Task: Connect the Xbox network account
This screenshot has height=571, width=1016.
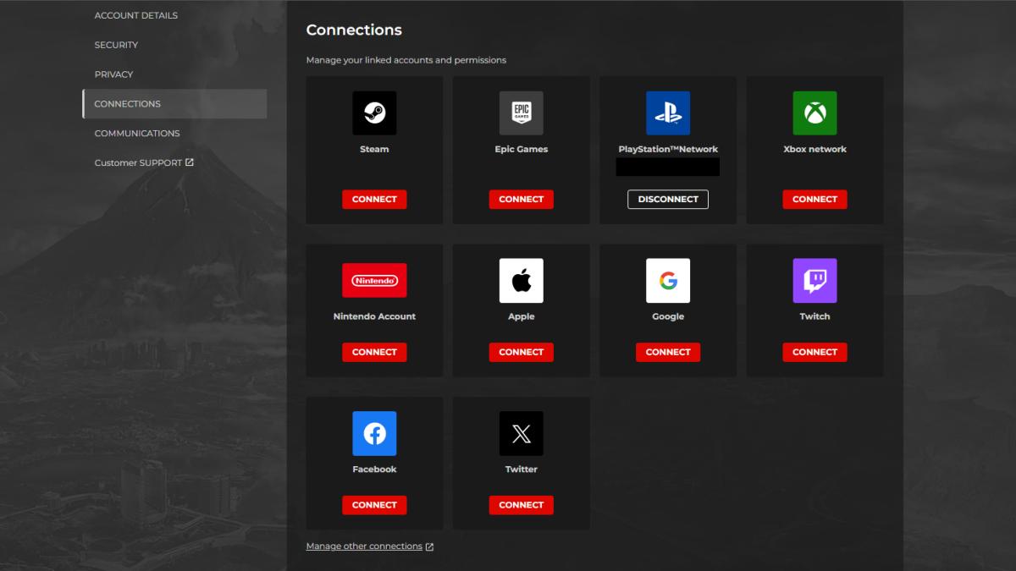Action: pos(814,200)
